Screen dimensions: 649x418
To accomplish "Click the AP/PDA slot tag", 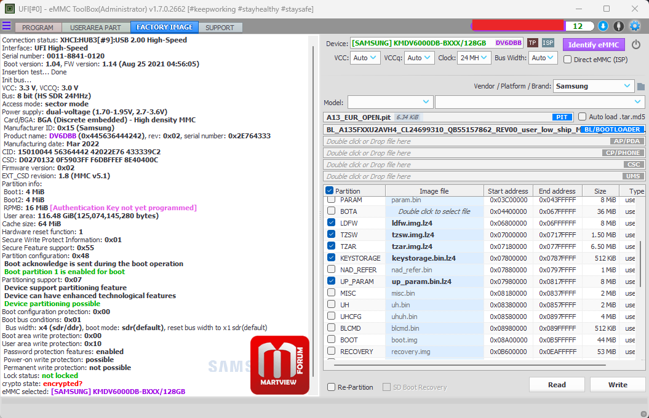I will pyautogui.click(x=627, y=141).
